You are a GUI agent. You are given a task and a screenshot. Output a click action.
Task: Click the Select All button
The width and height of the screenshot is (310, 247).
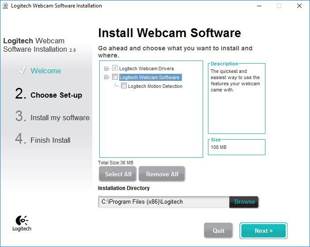point(118,174)
